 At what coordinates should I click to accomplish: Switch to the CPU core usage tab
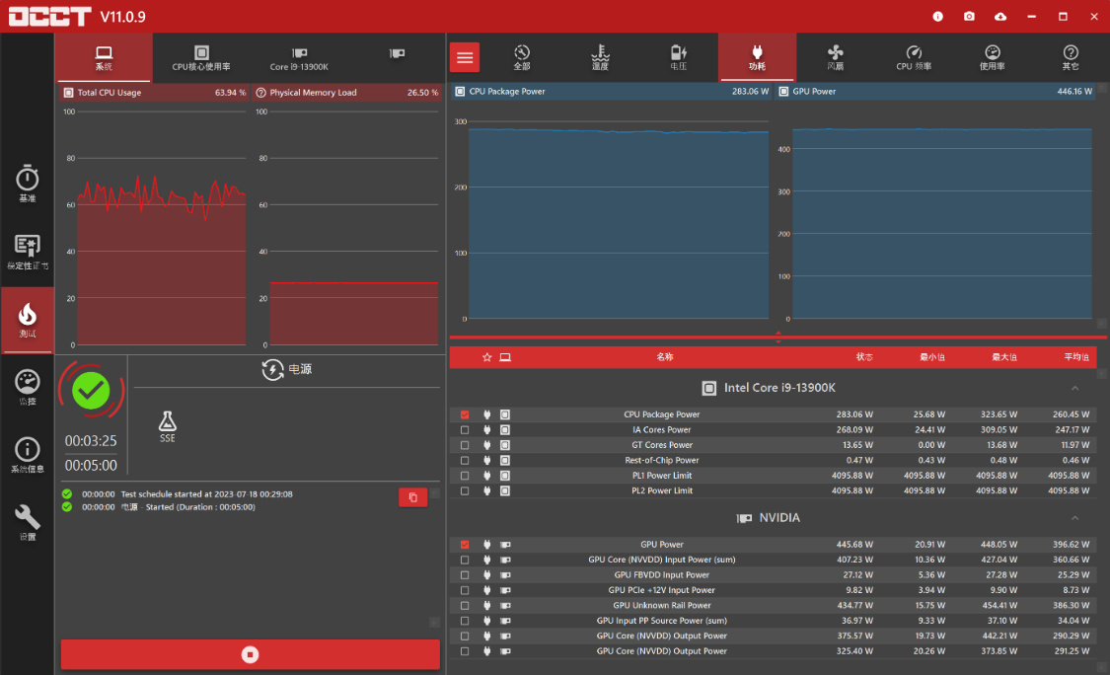click(201, 58)
